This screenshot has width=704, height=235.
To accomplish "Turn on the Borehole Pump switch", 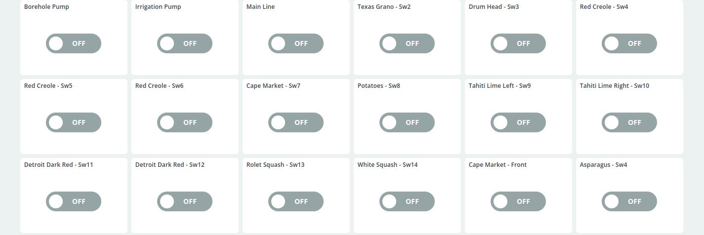I will point(74,43).
